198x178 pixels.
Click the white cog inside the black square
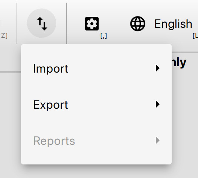coord(92,24)
